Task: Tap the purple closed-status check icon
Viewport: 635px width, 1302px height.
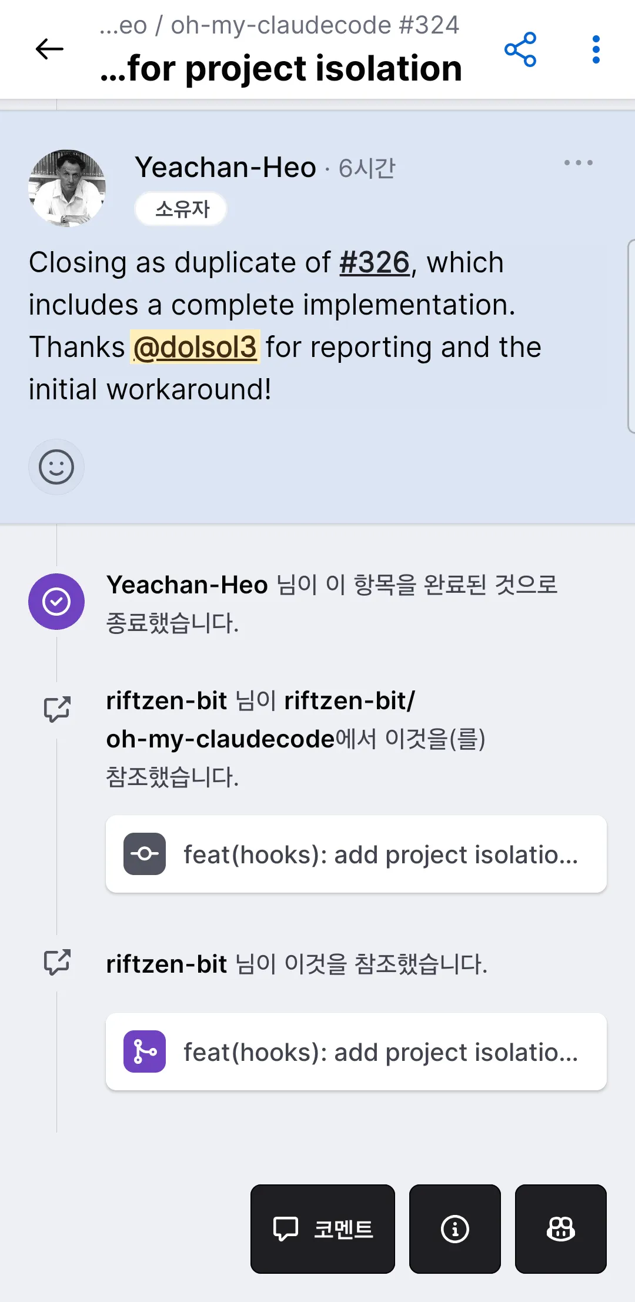Action: coord(56,602)
